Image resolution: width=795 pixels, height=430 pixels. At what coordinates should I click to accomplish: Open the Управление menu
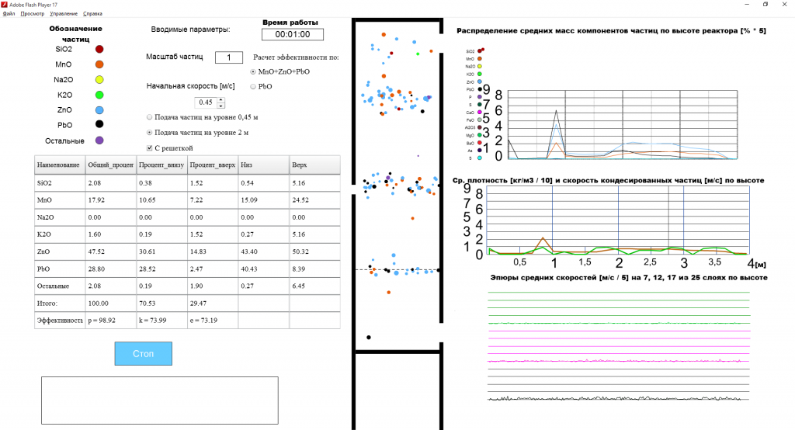[x=64, y=14]
